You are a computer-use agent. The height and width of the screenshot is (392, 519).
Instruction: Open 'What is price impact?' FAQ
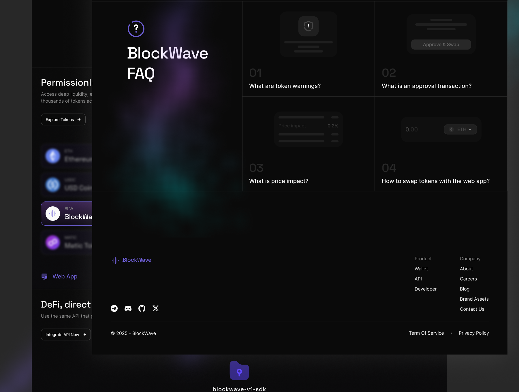pyautogui.click(x=279, y=181)
